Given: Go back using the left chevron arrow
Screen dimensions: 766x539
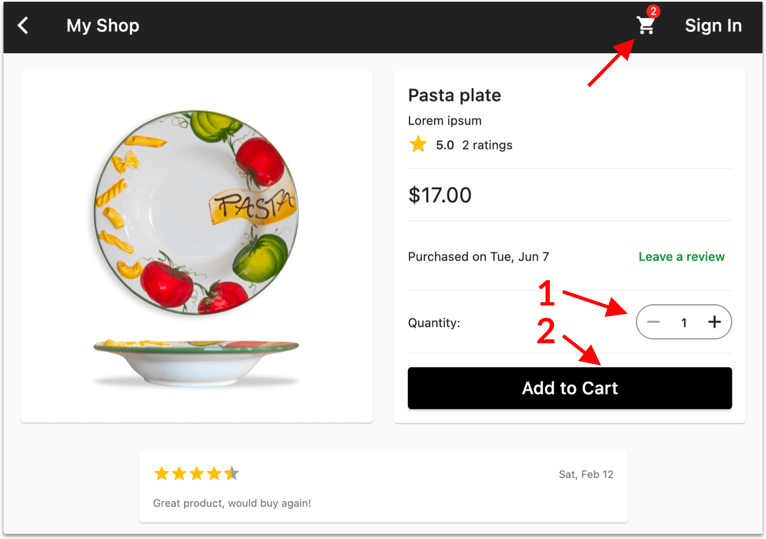Looking at the screenshot, I should [23, 25].
